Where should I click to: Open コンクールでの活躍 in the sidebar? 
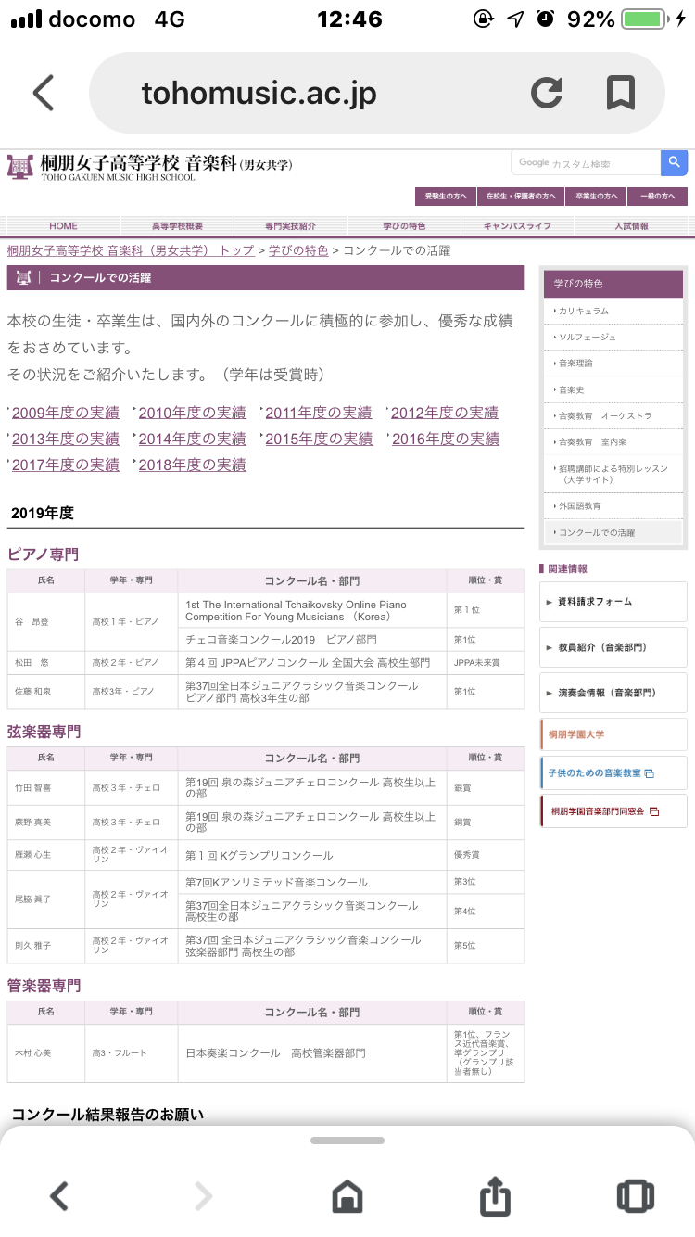click(613, 533)
